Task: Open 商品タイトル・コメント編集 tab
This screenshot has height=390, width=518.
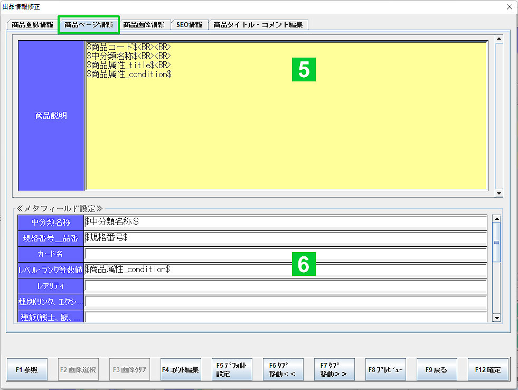Action: 258,25
